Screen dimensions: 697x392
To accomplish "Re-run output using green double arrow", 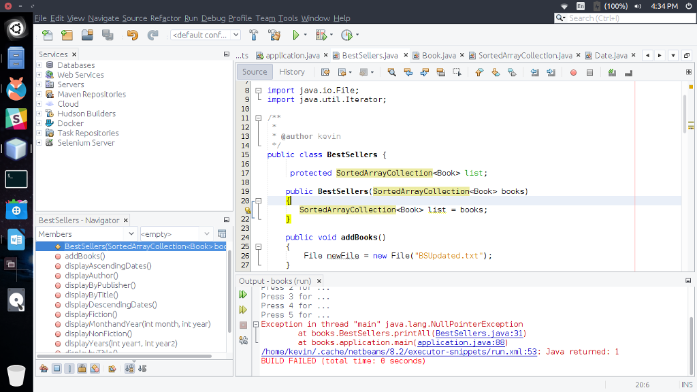I will click(x=243, y=295).
